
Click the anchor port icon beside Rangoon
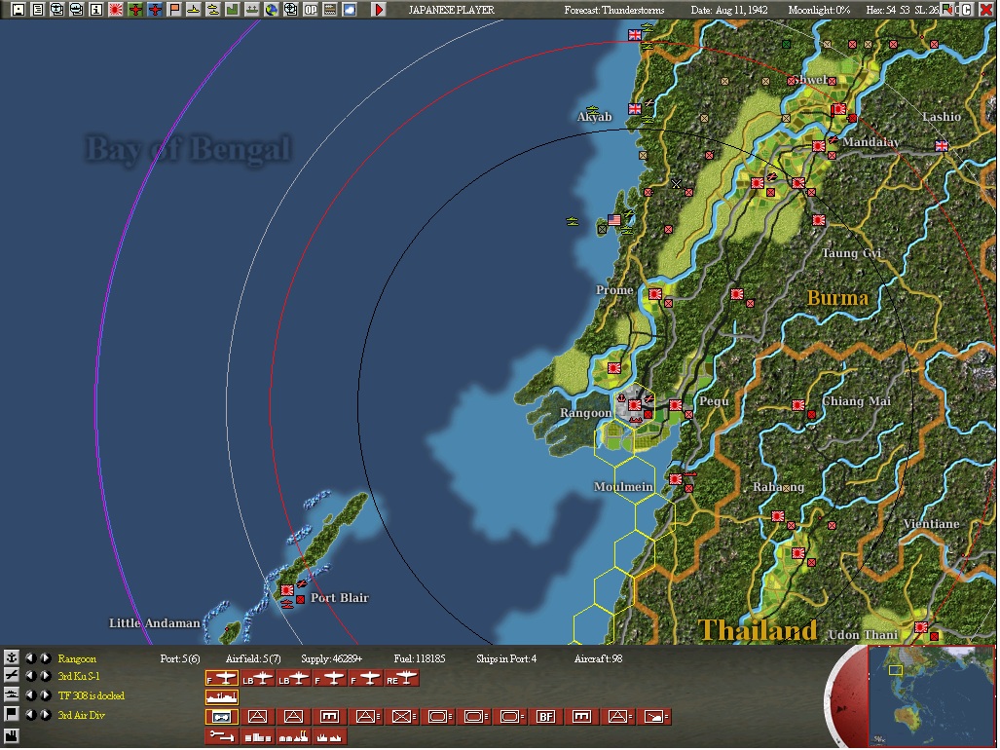tap(11, 657)
